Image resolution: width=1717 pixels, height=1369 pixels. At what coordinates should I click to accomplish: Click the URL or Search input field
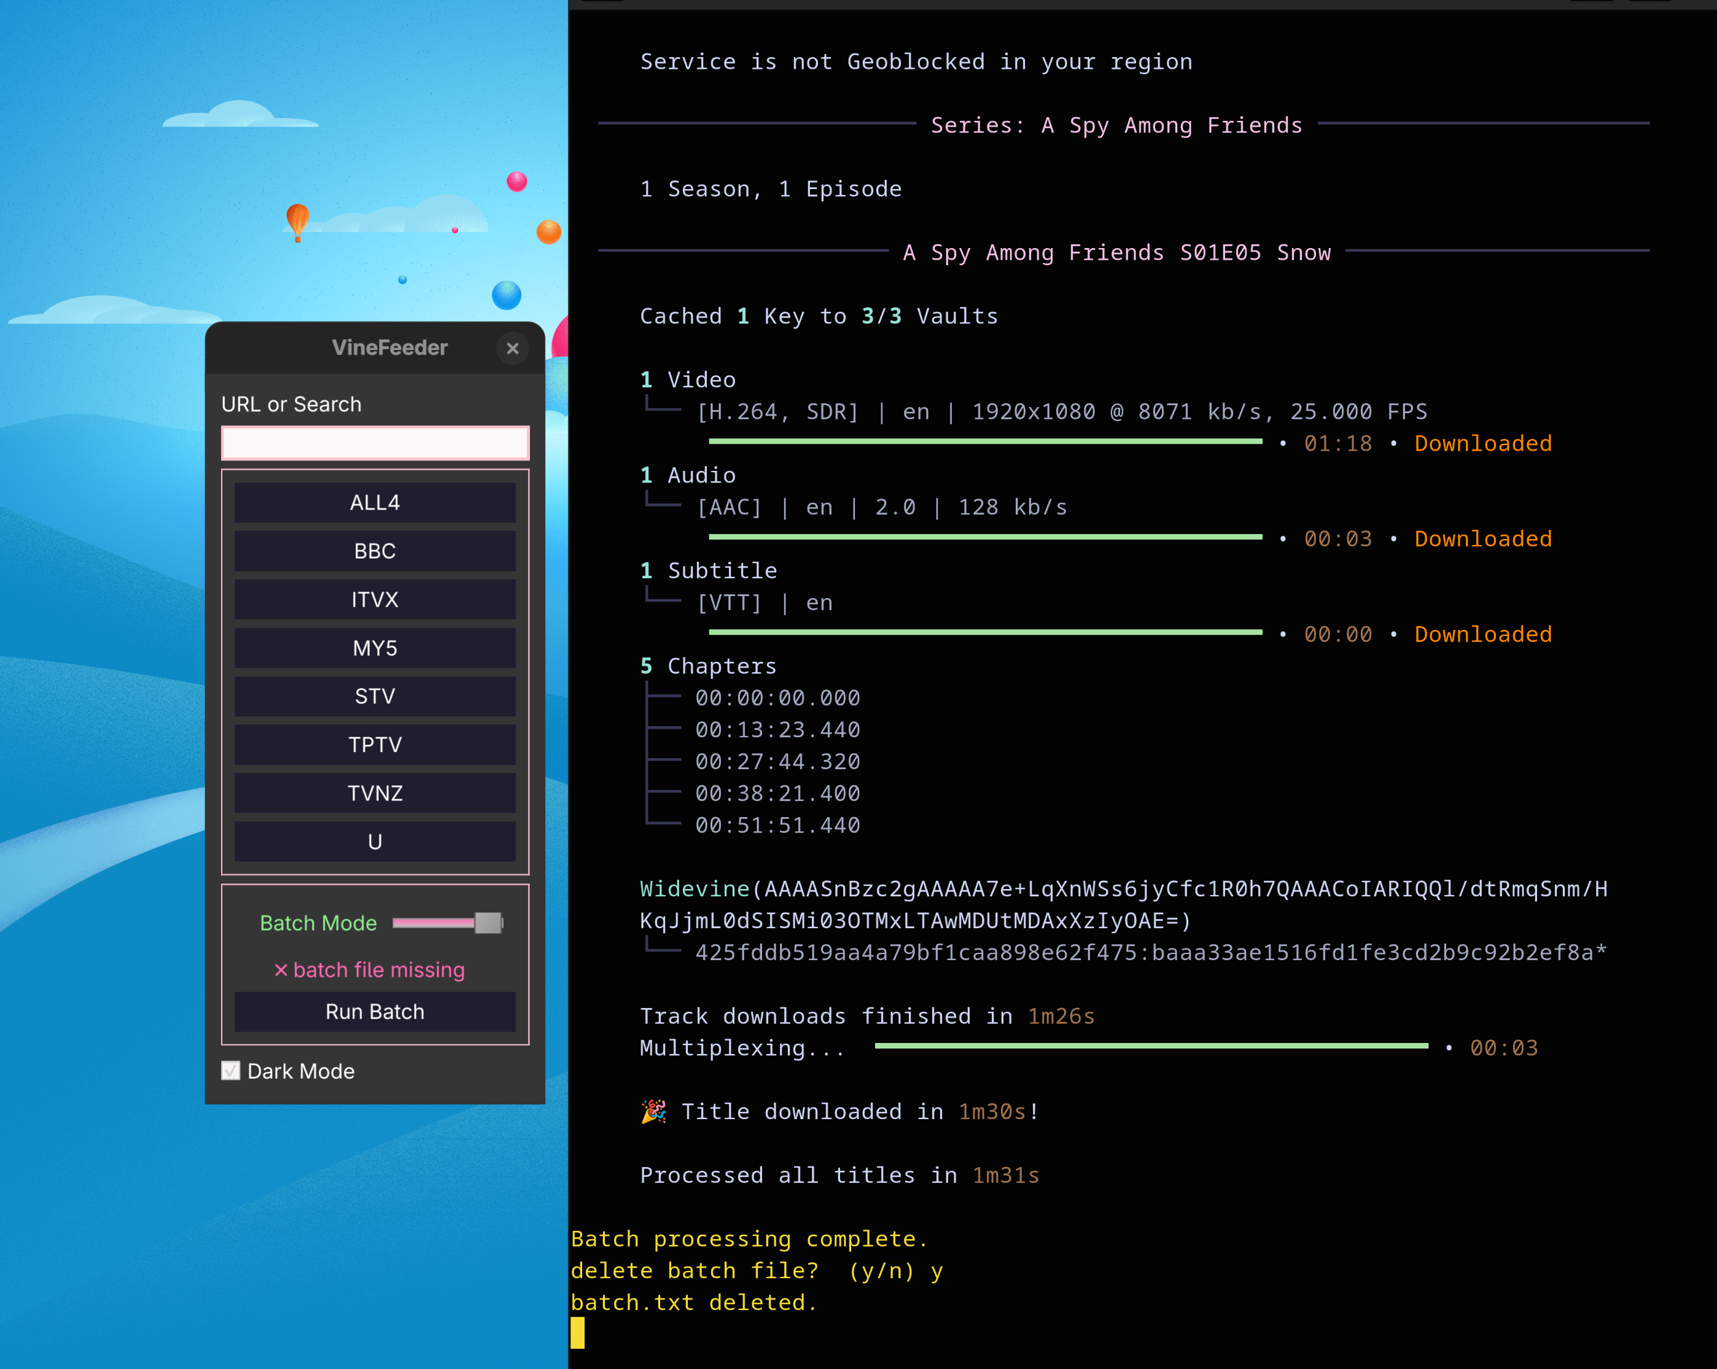pos(375,443)
